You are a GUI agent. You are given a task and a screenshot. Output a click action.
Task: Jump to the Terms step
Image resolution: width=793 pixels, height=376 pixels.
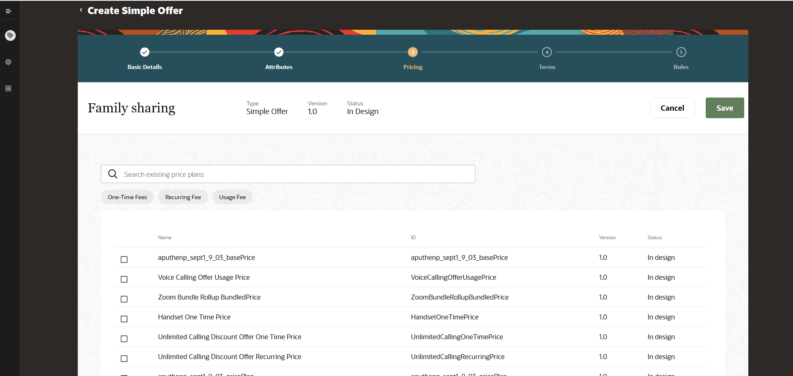(x=547, y=58)
